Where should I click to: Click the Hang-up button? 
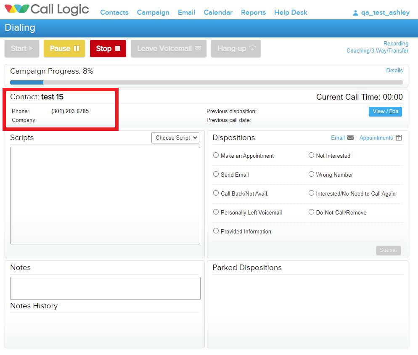[x=236, y=49]
